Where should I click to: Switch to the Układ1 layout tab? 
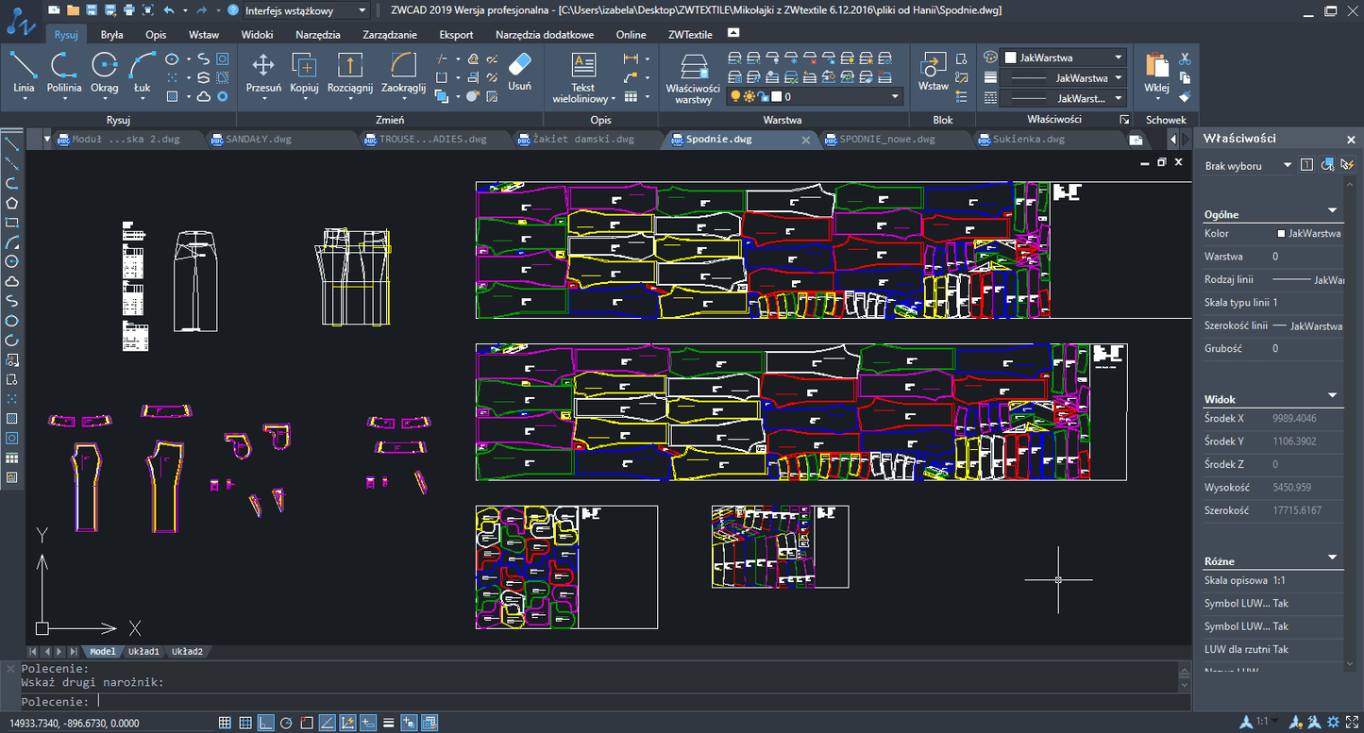[x=143, y=652]
